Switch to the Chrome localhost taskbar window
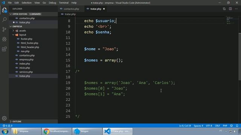 (x=56, y=131)
